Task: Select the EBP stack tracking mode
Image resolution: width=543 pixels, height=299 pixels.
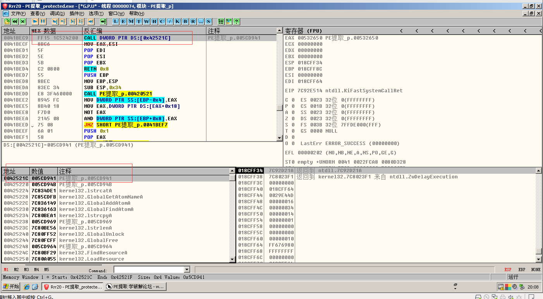Action: (522, 270)
